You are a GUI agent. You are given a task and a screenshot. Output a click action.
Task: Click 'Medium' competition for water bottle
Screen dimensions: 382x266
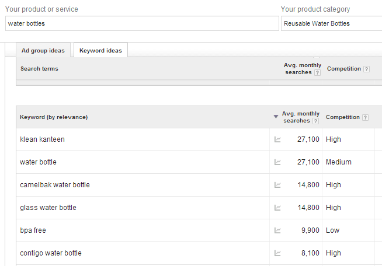coord(339,162)
